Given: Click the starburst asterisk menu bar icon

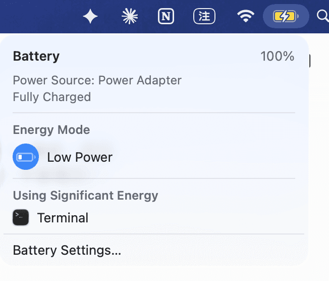Looking at the screenshot, I should [130, 16].
